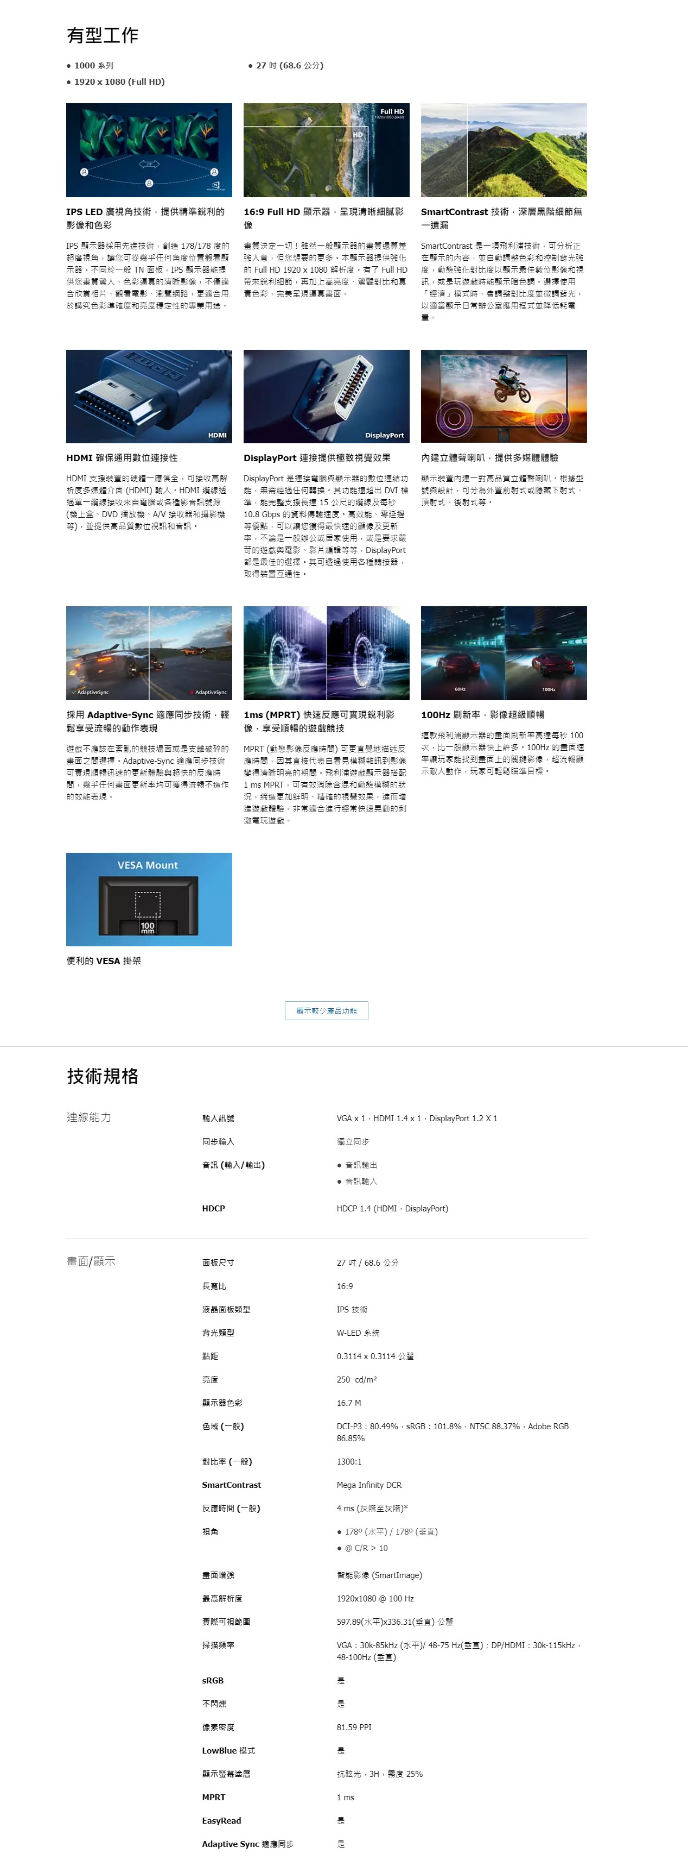Click the DisplayPort connector feature image

[326, 396]
